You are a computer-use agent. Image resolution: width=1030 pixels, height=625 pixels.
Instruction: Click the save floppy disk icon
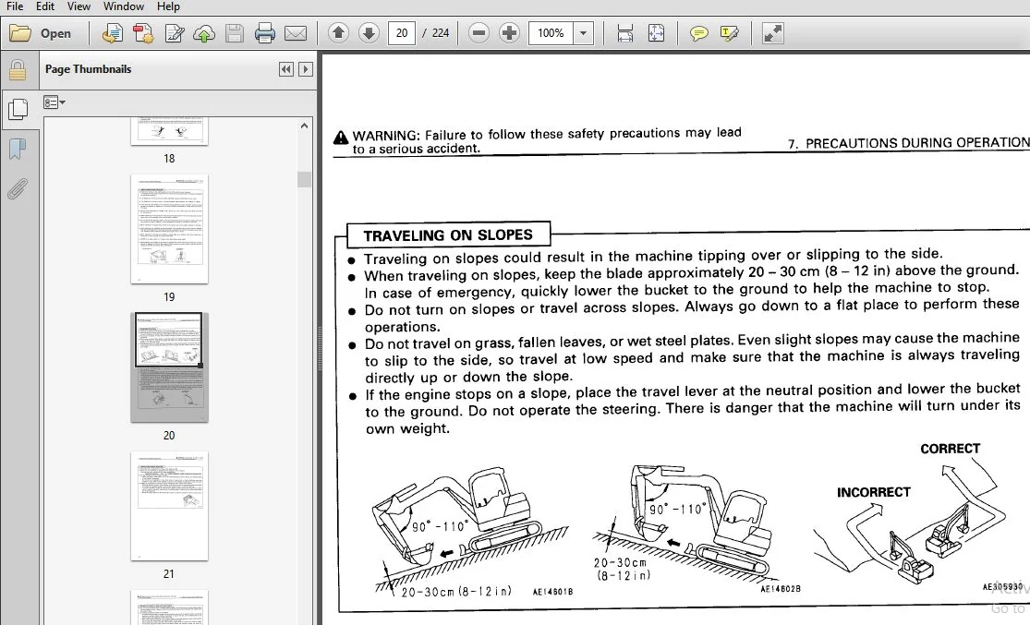pos(235,33)
